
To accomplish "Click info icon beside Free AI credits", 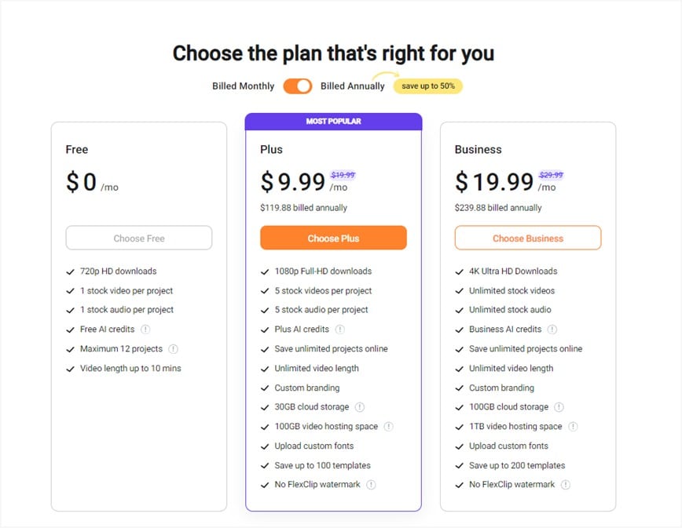I will tap(145, 330).
